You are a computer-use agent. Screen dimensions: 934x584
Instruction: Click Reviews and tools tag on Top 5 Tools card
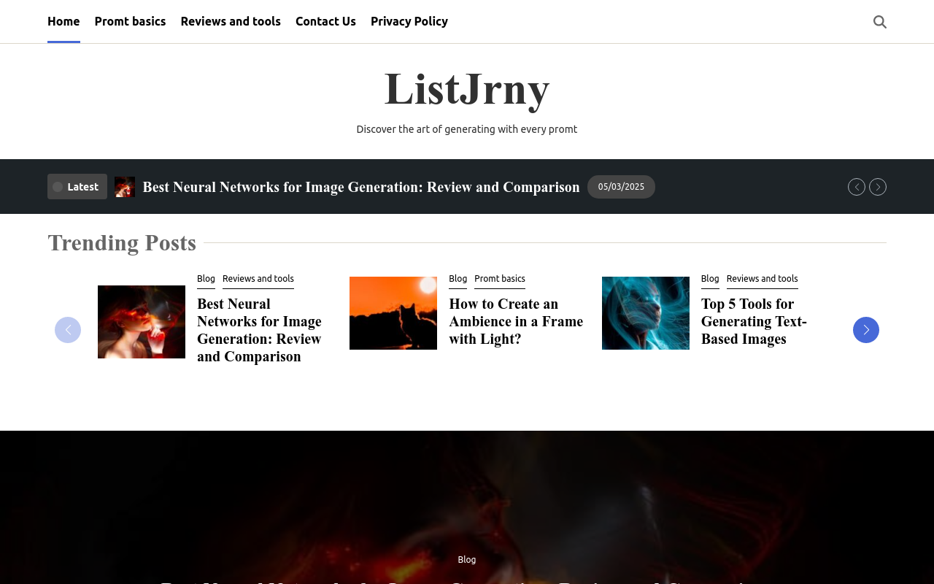[763, 279]
